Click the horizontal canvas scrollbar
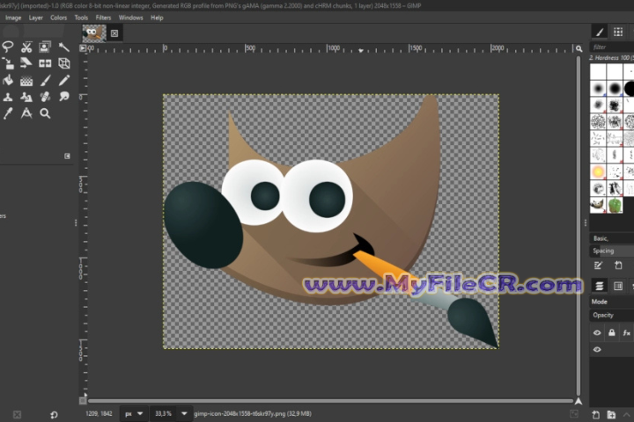Screen dimensions: 634x422 coord(330,401)
